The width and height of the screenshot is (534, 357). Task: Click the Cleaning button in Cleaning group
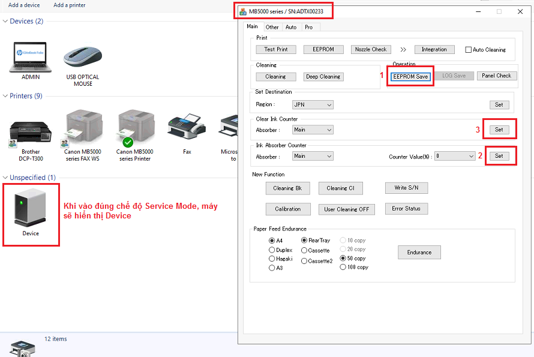276,77
